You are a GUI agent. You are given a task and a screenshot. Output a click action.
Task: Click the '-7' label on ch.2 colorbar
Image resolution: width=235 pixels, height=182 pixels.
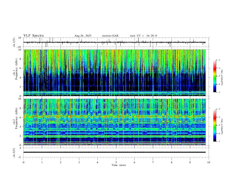[x=219, y=142]
